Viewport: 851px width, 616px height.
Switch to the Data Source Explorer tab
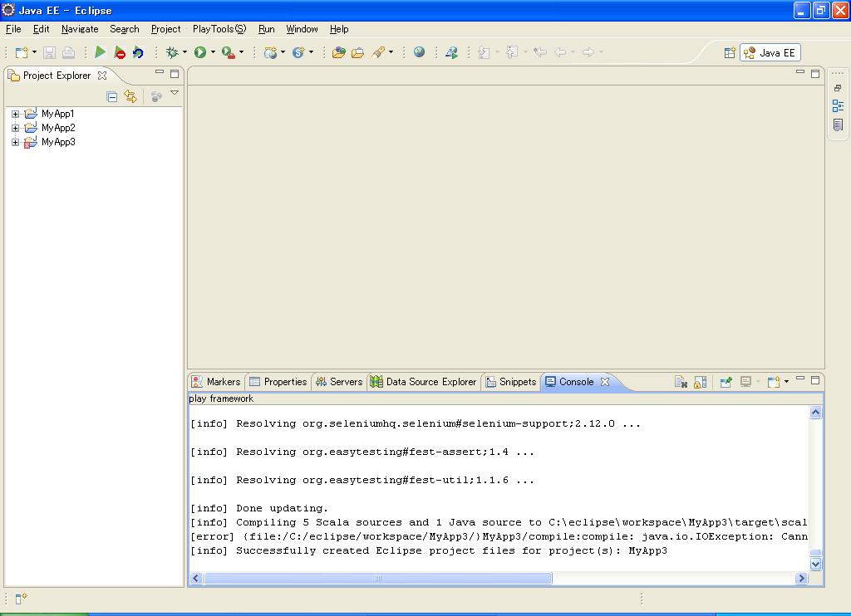(x=423, y=382)
